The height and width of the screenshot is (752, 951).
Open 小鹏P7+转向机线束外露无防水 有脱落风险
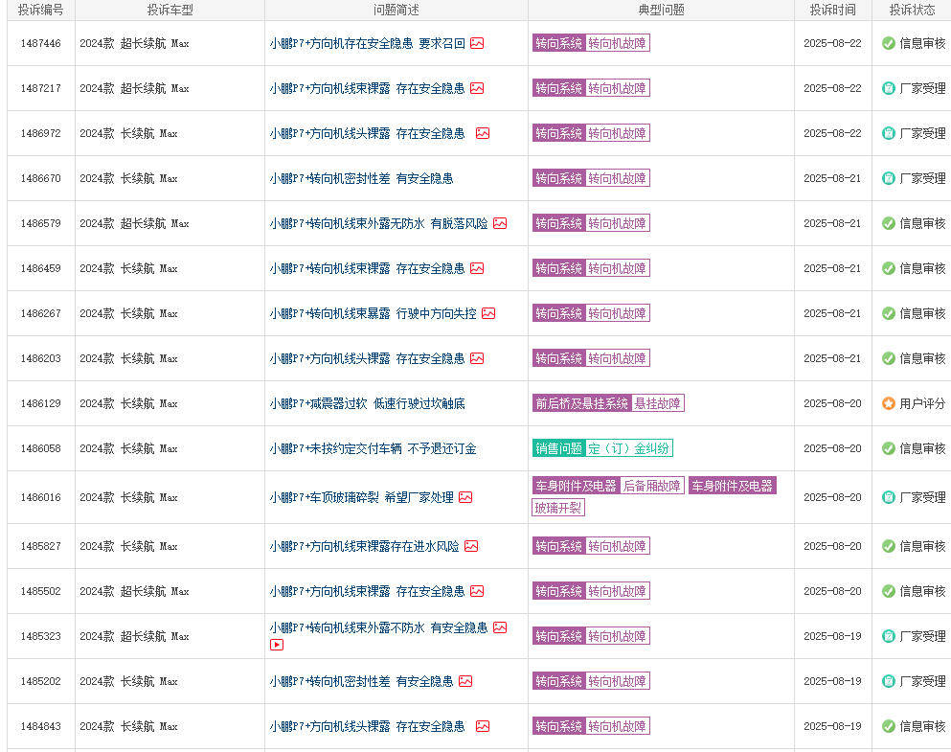coord(379,223)
